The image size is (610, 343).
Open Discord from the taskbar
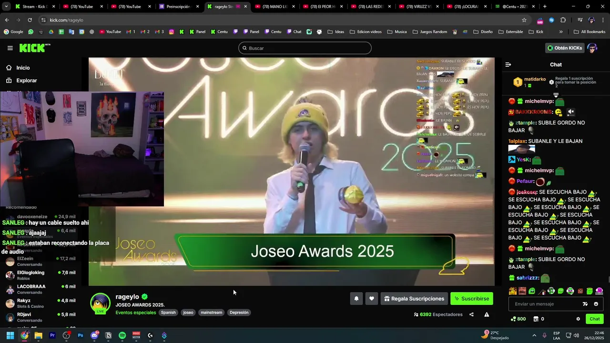coord(94,335)
